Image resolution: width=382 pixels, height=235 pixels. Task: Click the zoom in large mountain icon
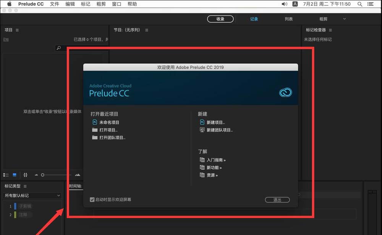pos(78,175)
